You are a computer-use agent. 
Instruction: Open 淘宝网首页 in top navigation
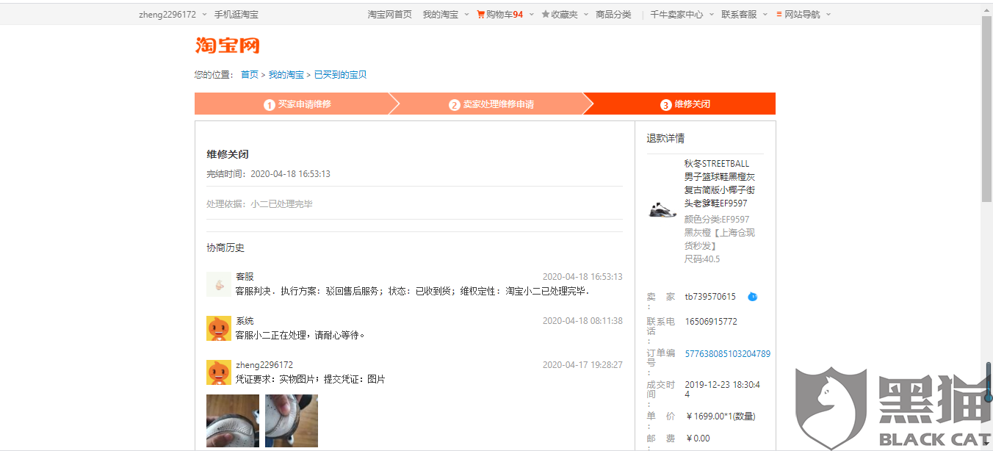[390, 14]
